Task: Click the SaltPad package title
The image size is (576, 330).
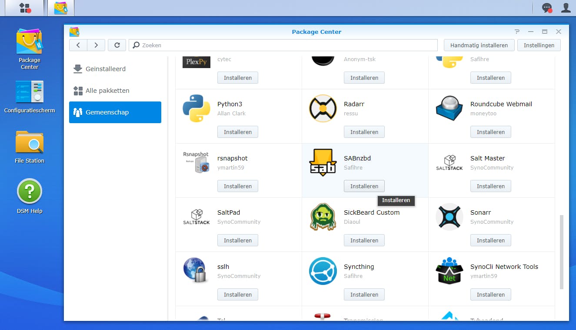Action: pos(229,212)
